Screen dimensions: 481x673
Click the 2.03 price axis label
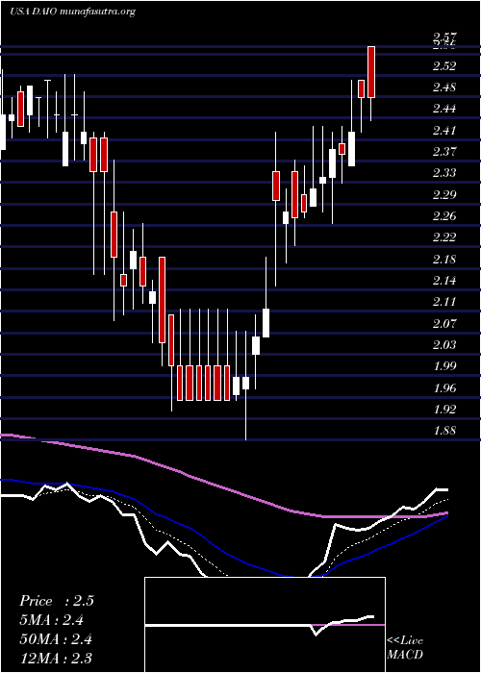tap(444, 344)
